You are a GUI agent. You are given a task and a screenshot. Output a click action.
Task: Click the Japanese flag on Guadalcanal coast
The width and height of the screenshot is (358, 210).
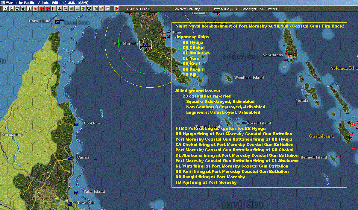click(x=353, y=125)
